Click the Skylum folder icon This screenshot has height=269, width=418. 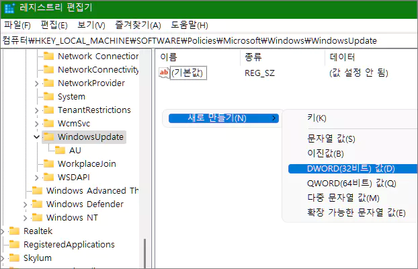14,258
